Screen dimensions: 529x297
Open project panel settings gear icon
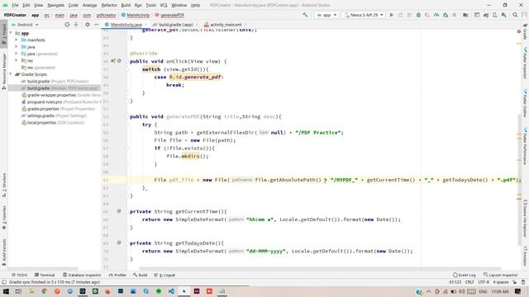[88, 25]
